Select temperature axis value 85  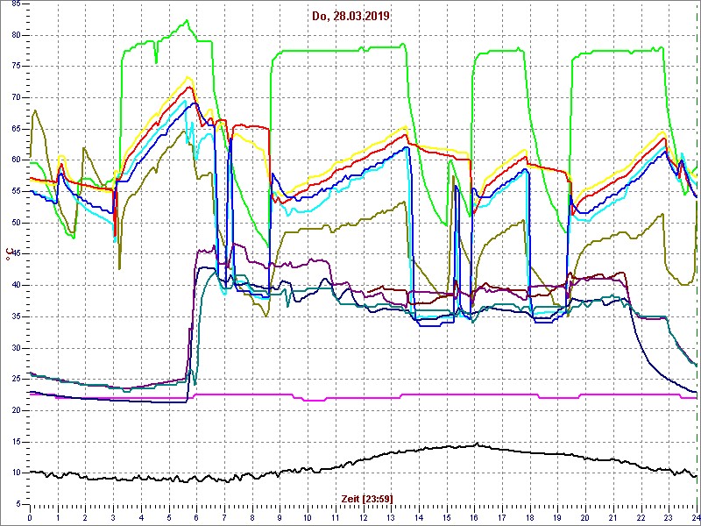click(x=15, y=4)
